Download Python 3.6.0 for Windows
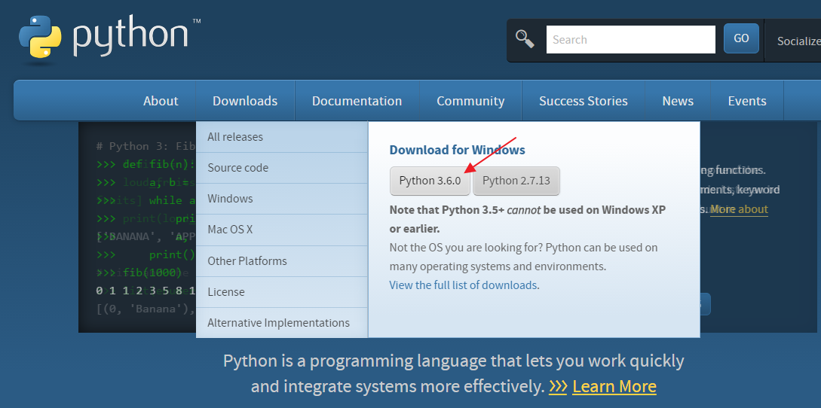The height and width of the screenshot is (408, 821). [x=430, y=181]
